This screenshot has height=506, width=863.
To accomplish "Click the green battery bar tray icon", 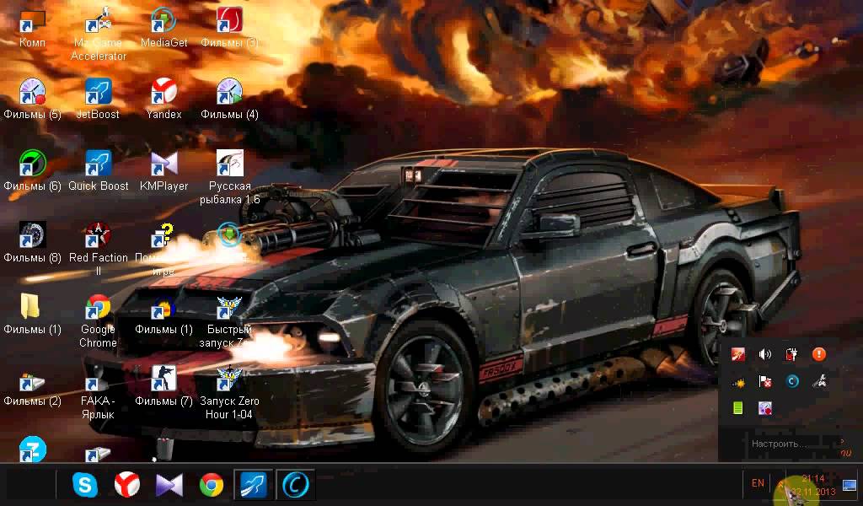I will click(738, 408).
